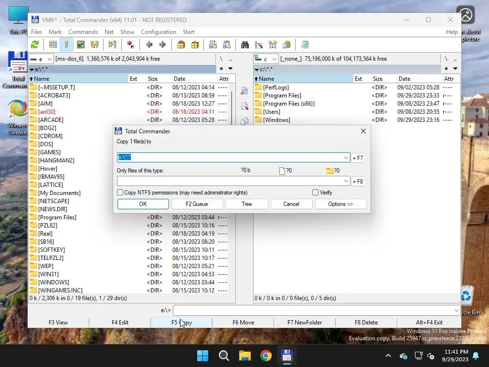Click the edit document icon between panels
489x367 pixels.
pyautogui.click(x=244, y=106)
